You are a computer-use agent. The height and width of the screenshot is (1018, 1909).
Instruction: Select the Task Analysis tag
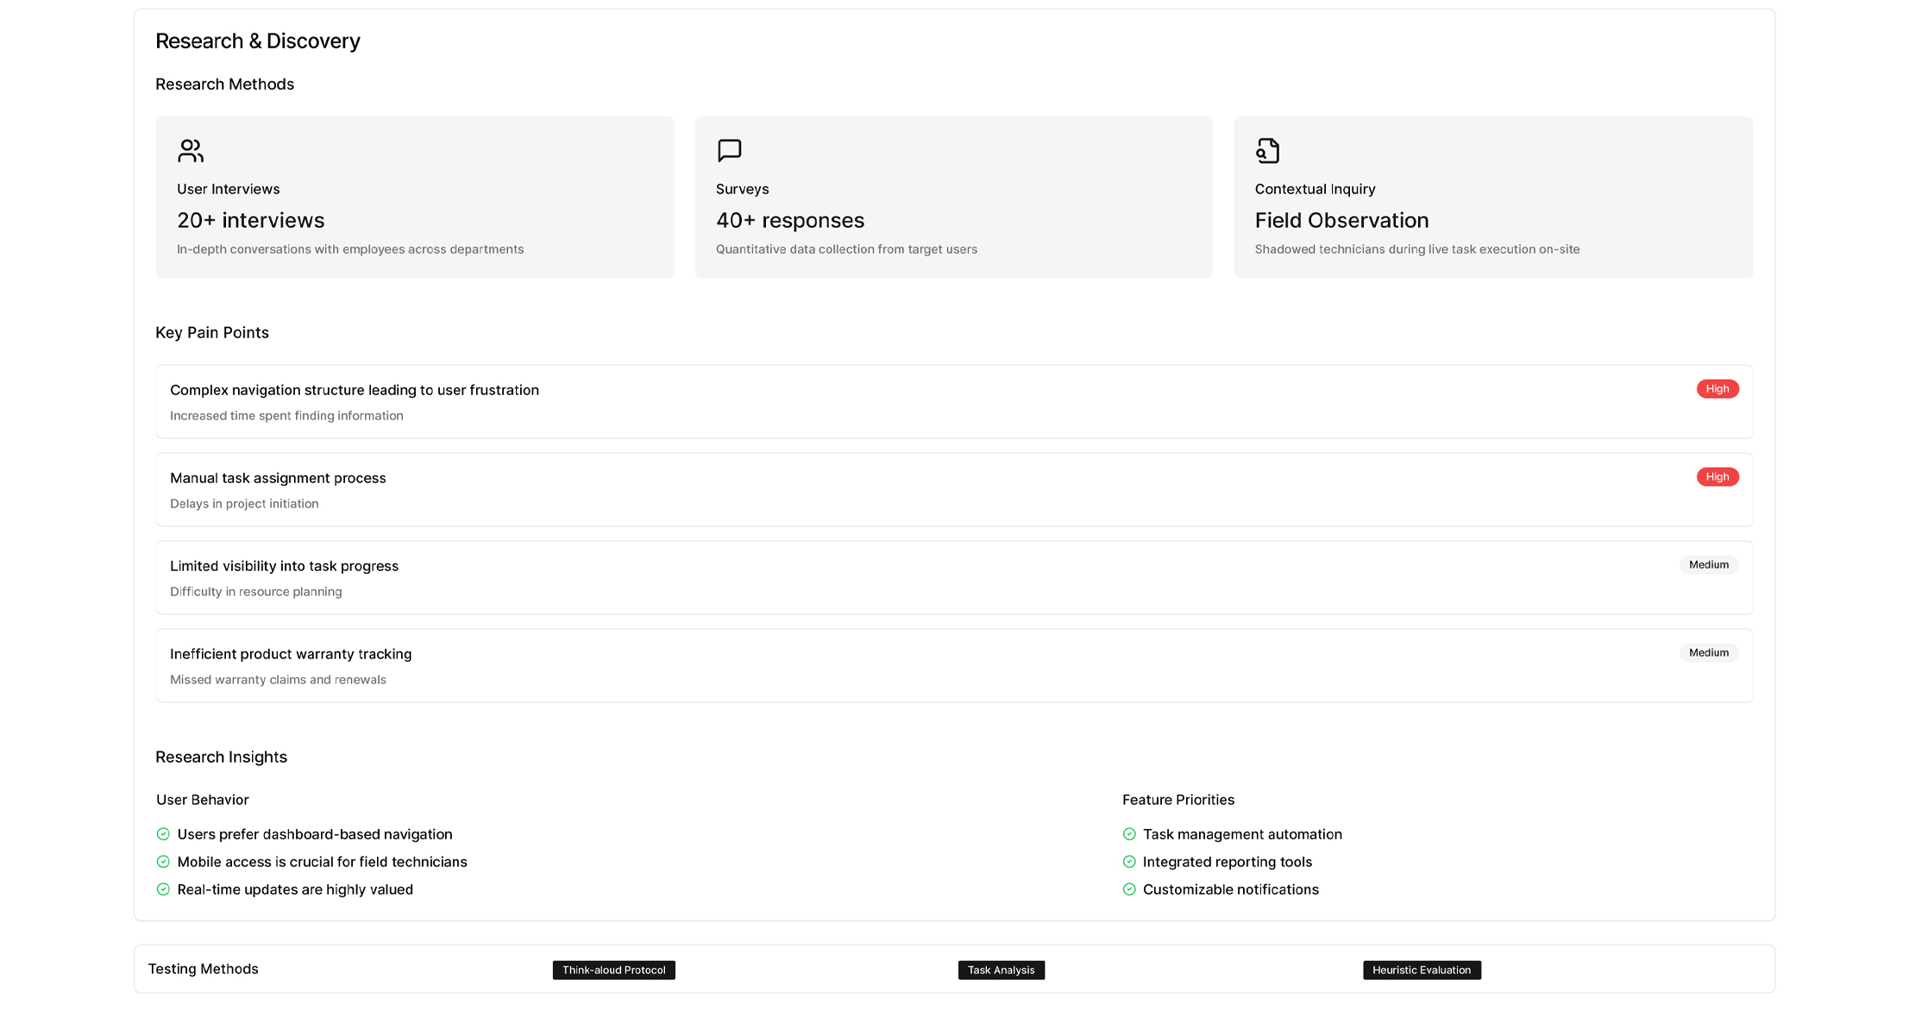[x=1001, y=971]
